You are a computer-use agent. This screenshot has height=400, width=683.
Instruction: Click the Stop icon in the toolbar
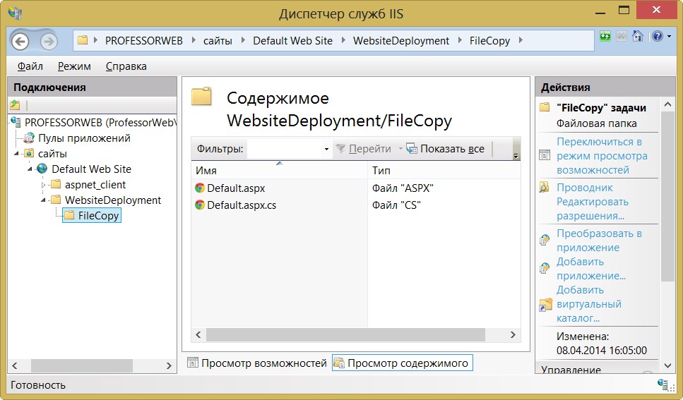622,36
